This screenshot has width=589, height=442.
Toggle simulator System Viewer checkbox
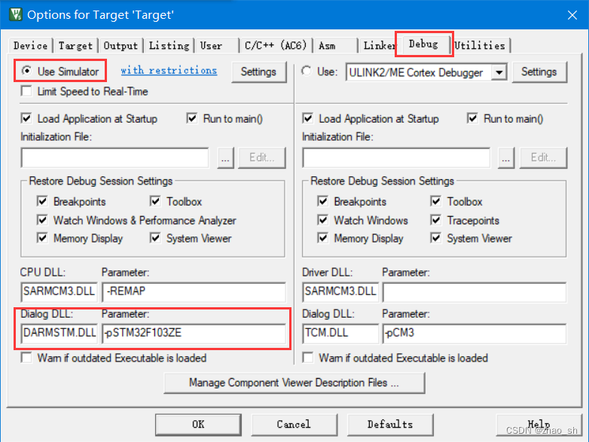155,238
